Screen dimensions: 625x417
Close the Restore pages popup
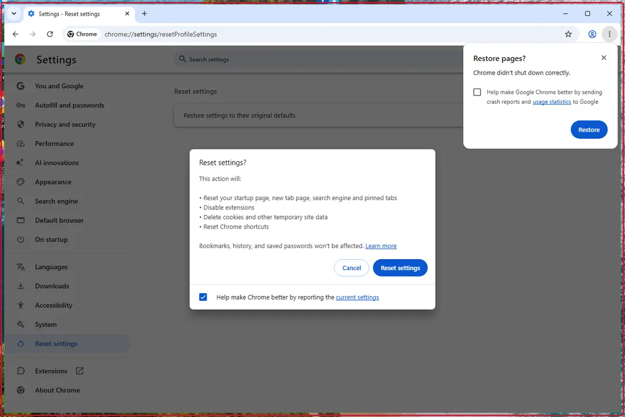click(604, 58)
